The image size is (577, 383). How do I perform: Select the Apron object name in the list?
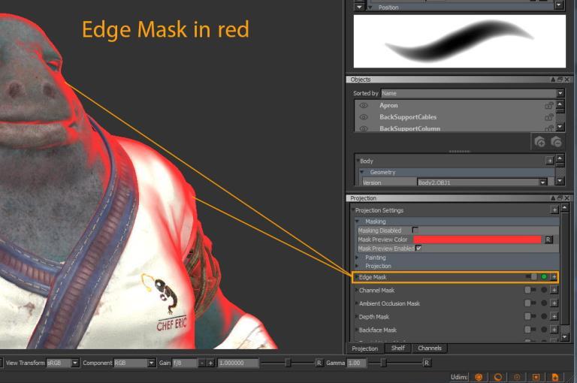[388, 106]
